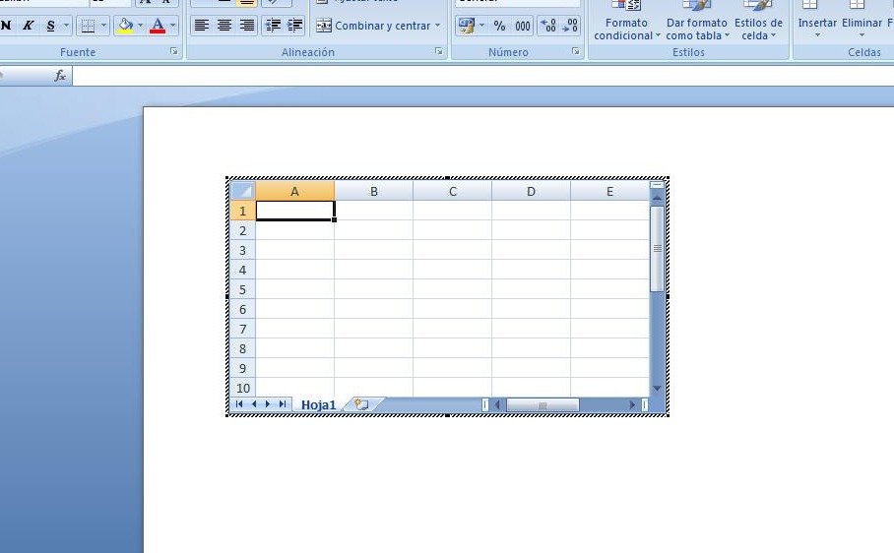
Task: Click vertical scrollbar up arrow
Action: click(657, 198)
